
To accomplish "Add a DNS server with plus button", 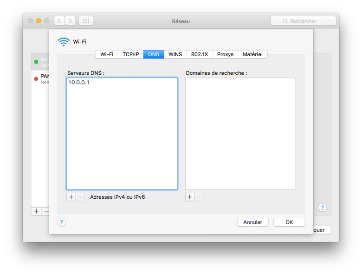I will coord(71,197).
